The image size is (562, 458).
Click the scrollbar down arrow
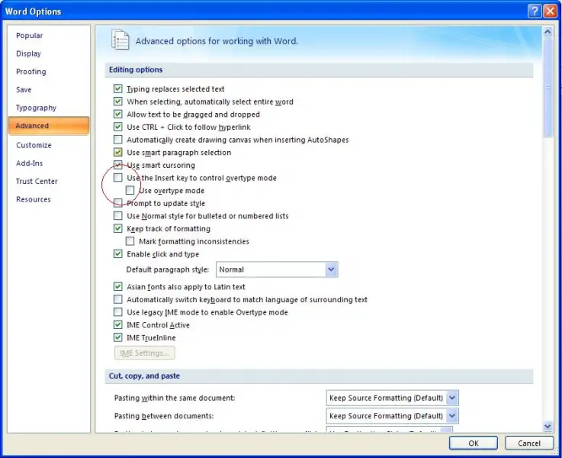(x=548, y=427)
